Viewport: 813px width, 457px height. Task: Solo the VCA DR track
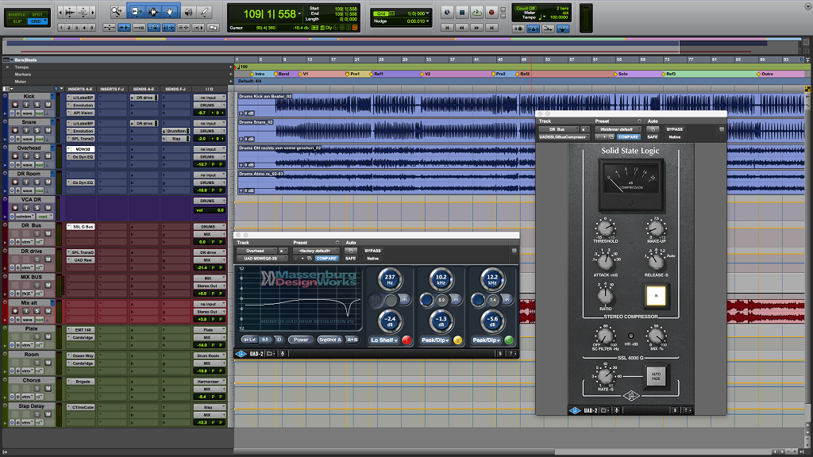click(x=37, y=208)
